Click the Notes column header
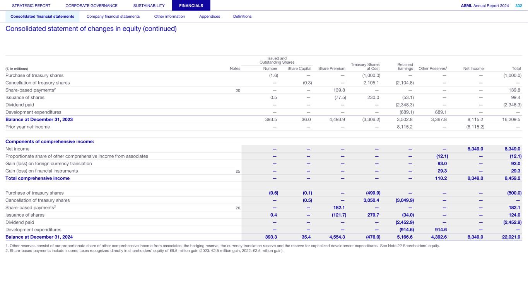The height and width of the screenshot is (297, 528). pyautogui.click(x=235, y=69)
